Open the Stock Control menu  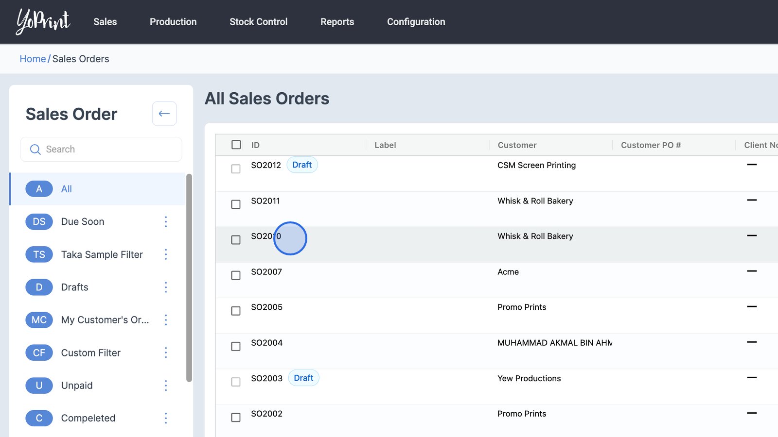point(258,22)
